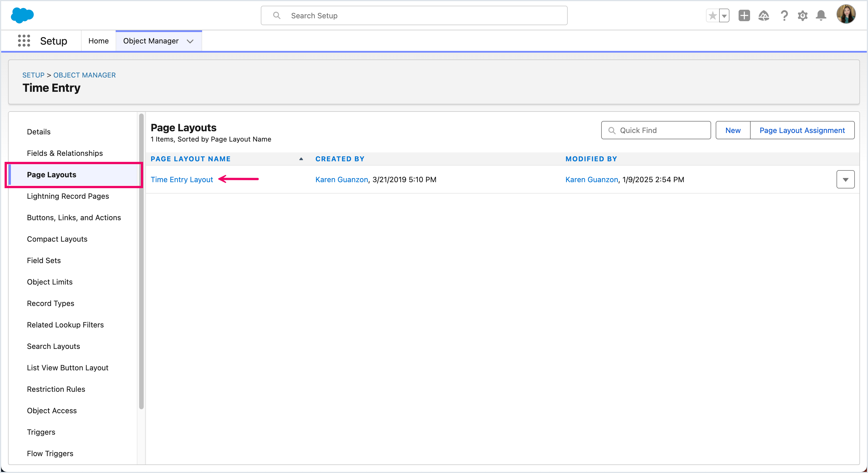Click the Favorites star icon

[712, 15]
